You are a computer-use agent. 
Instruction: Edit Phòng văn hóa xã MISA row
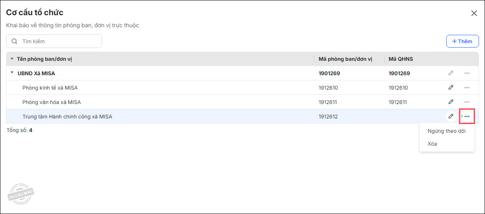pos(451,102)
